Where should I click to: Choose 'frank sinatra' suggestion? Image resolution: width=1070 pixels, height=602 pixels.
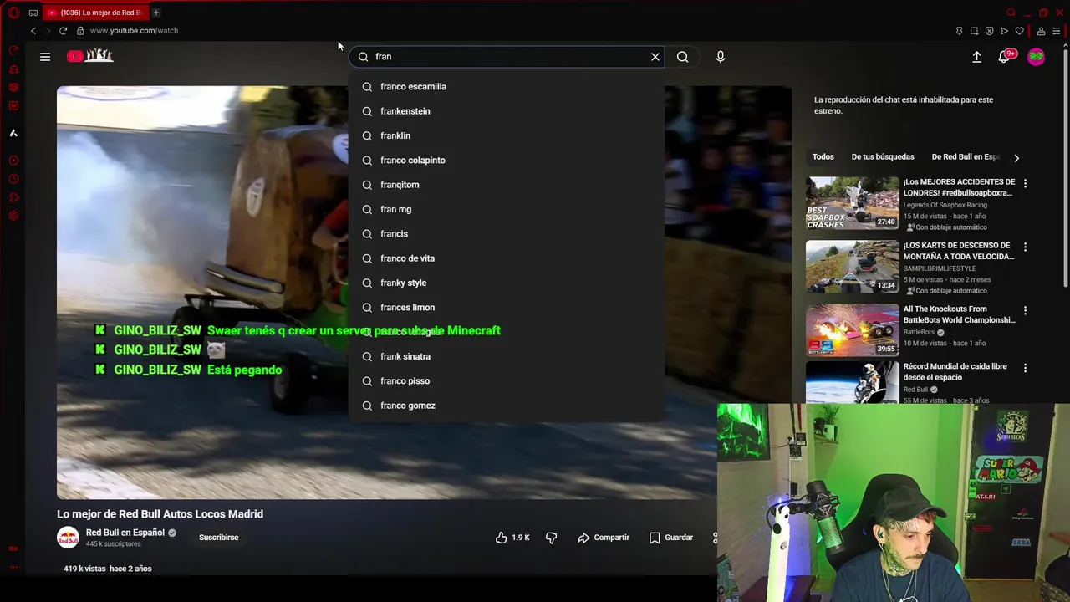coord(506,356)
